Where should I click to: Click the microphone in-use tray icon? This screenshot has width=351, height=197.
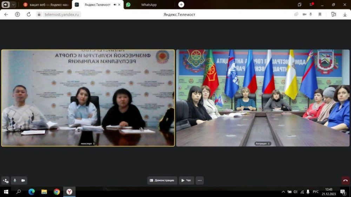(x=308, y=192)
